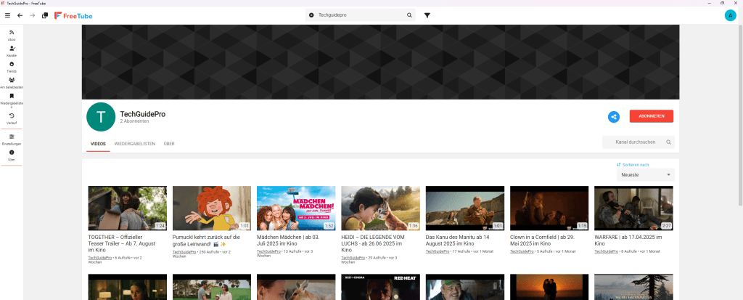Viewport: 743px width, 300px height.
Task: Open a new window with the copy icon
Action: tap(45, 16)
